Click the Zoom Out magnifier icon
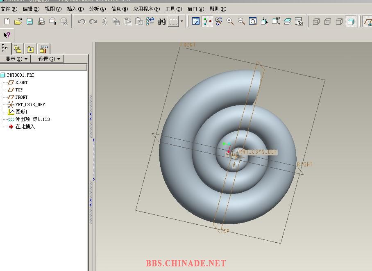The height and width of the screenshot is (271, 372). [x=242, y=21]
